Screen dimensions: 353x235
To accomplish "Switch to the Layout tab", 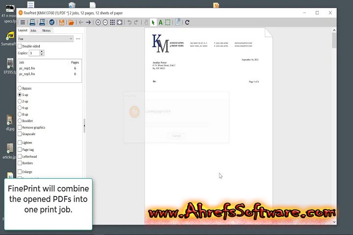I will [x=23, y=30].
